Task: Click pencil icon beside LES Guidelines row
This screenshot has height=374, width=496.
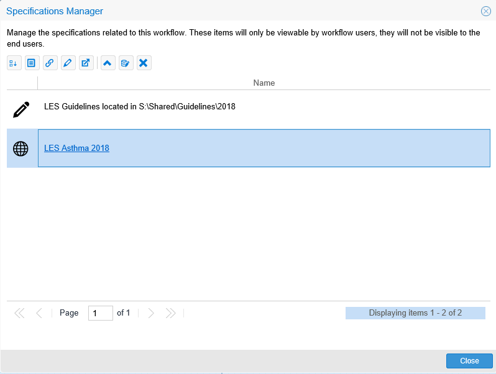Action: [x=21, y=110]
